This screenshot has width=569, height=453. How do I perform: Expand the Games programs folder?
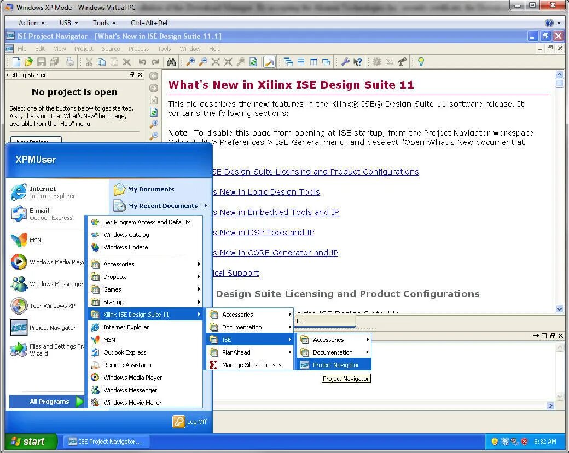[x=145, y=289]
